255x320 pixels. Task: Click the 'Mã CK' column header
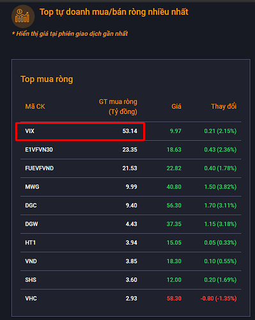click(x=35, y=106)
